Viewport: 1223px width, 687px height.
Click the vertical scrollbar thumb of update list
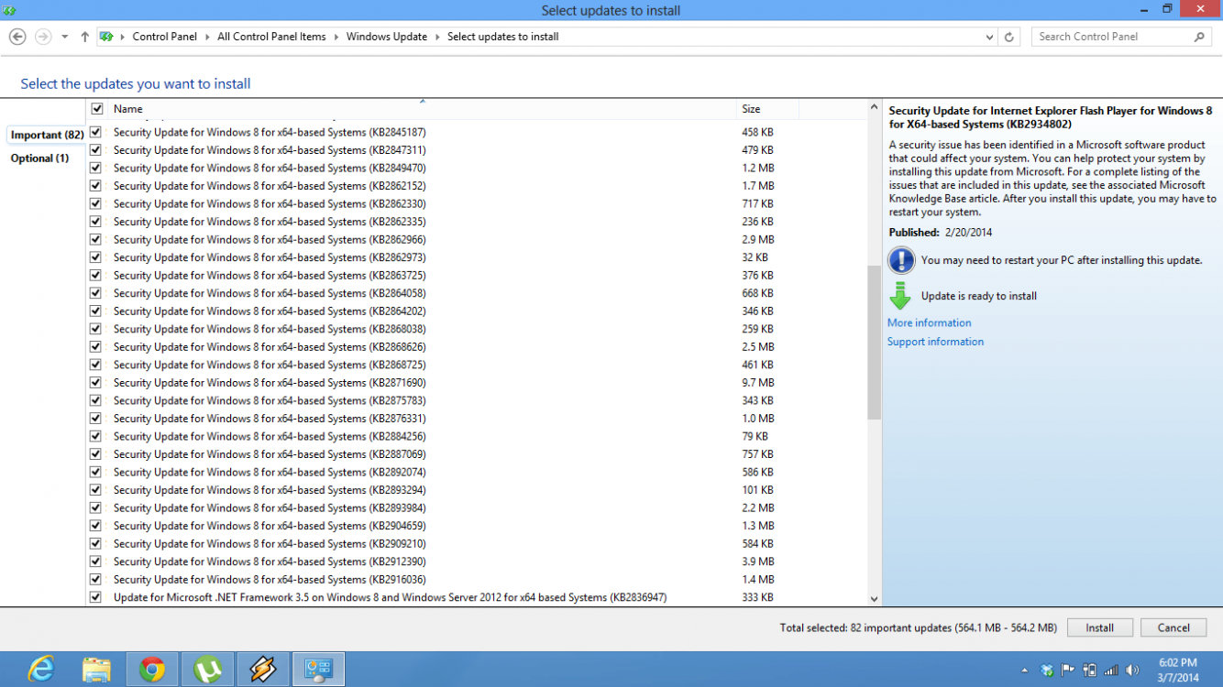pyautogui.click(x=874, y=343)
